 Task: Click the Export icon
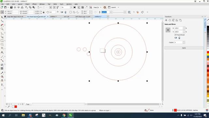tap(54, 7)
